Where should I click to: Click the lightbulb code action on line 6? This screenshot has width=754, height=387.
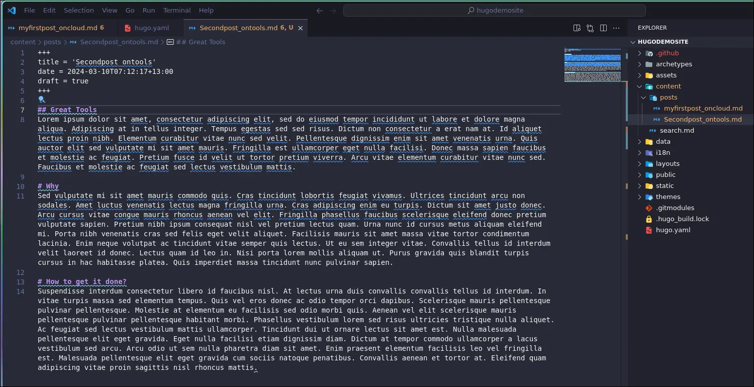point(42,100)
